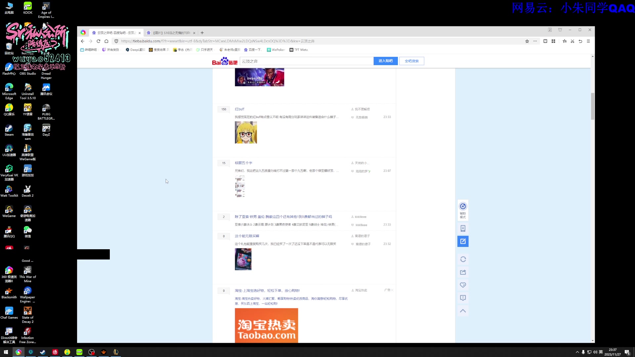
Task: Click the scissors screenshot tool icon
Action: click(x=572, y=41)
